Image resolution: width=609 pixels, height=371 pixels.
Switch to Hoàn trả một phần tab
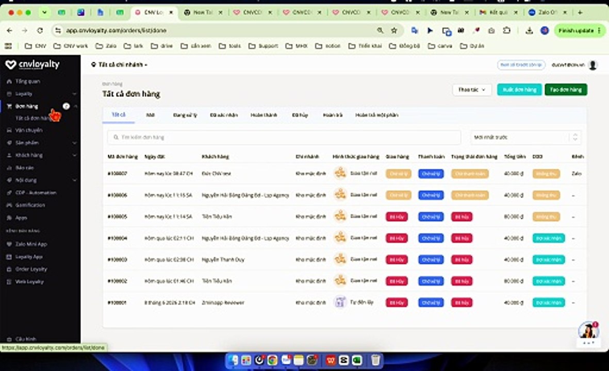pyautogui.click(x=377, y=115)
